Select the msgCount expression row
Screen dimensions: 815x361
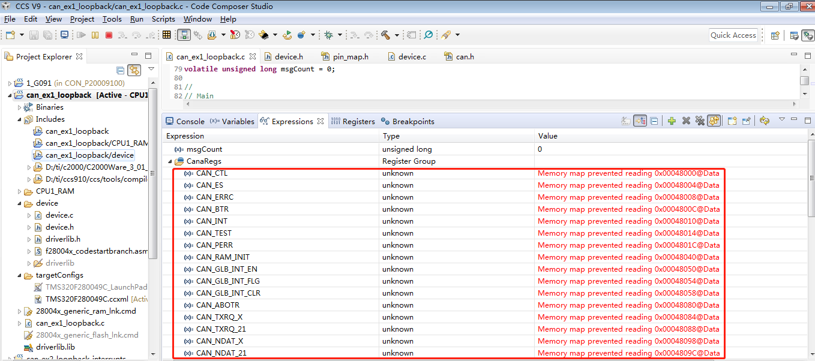[x=484, y=149]
